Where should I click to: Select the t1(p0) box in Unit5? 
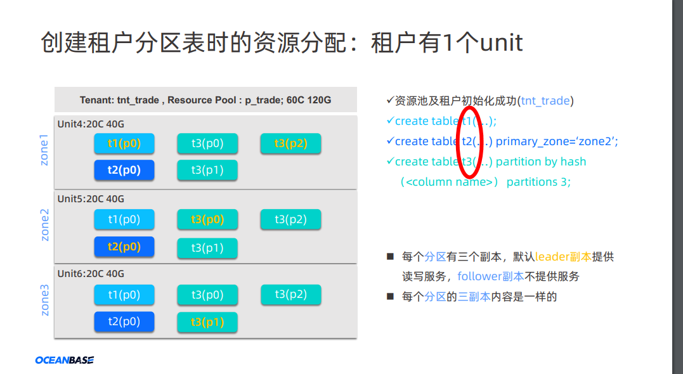pos(124,219)
